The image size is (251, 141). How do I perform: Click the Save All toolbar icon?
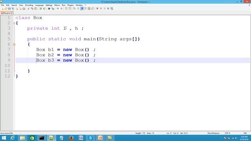pyautogui.click(x=13, y=9)
